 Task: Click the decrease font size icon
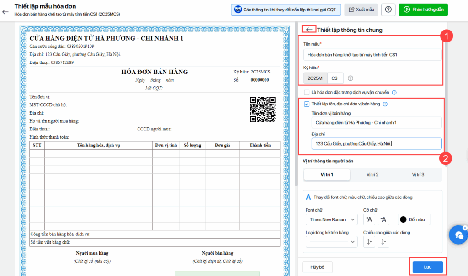click(x=384, y=219)
